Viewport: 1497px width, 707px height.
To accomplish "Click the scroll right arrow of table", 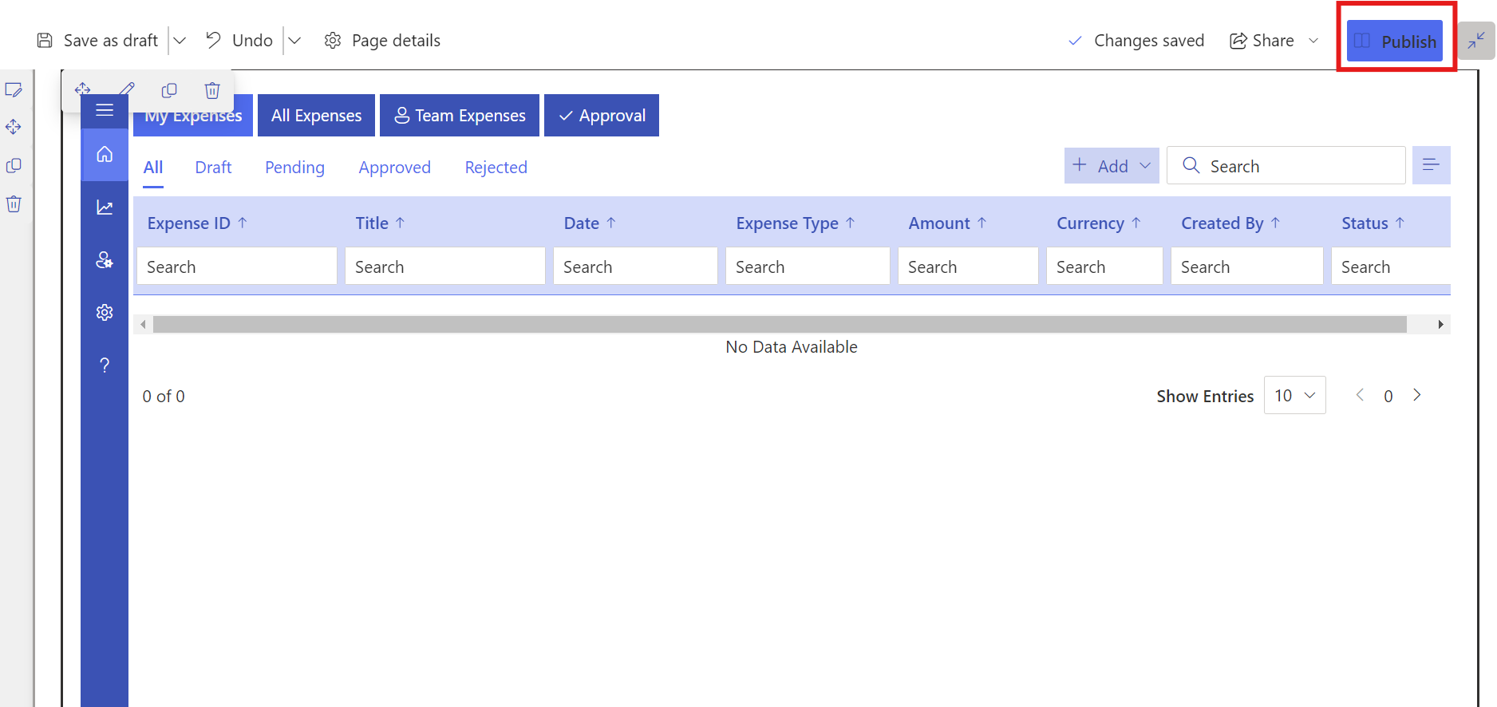I will click(x=1440, y=324).
